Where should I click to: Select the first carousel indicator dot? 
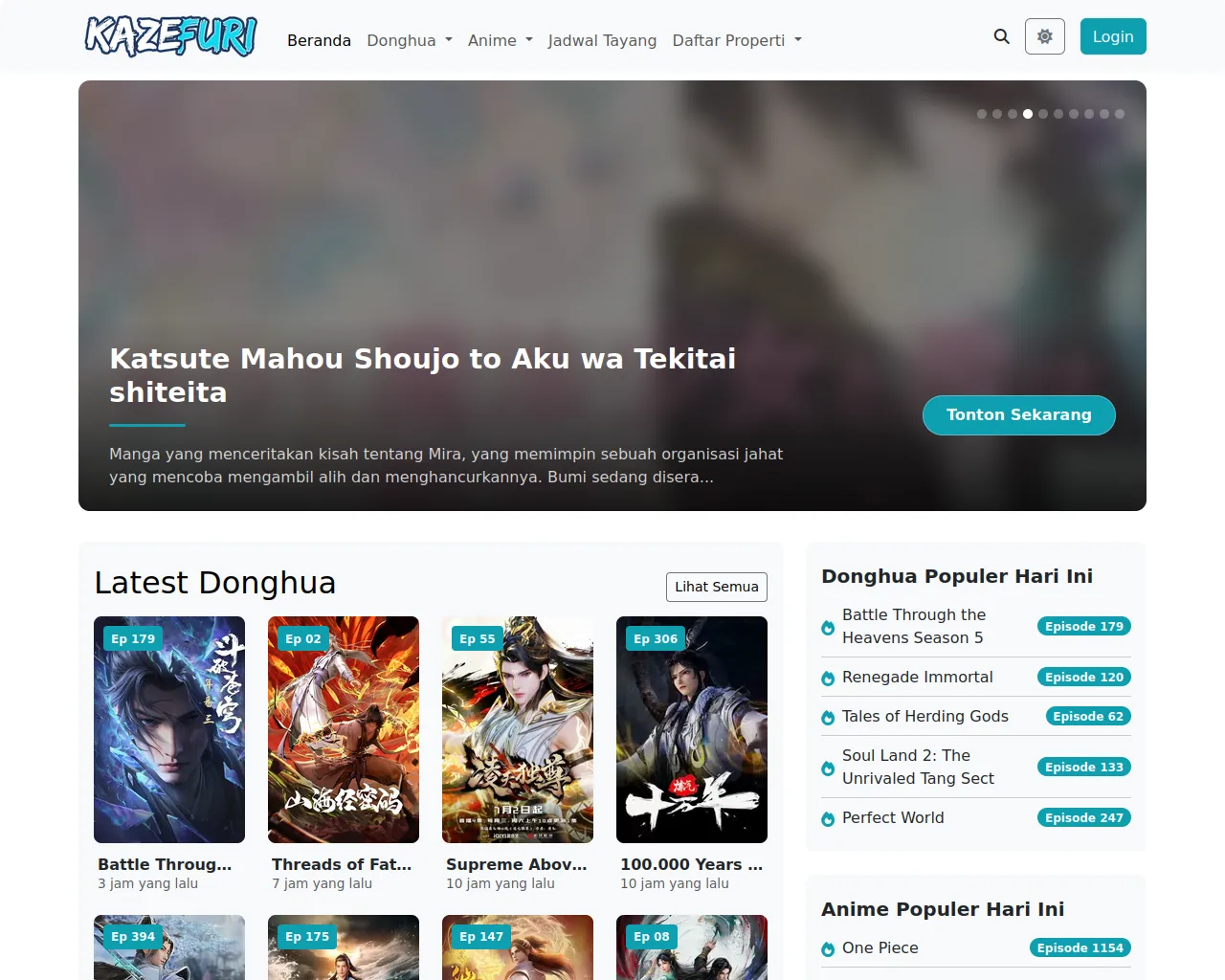click(982, 114)
